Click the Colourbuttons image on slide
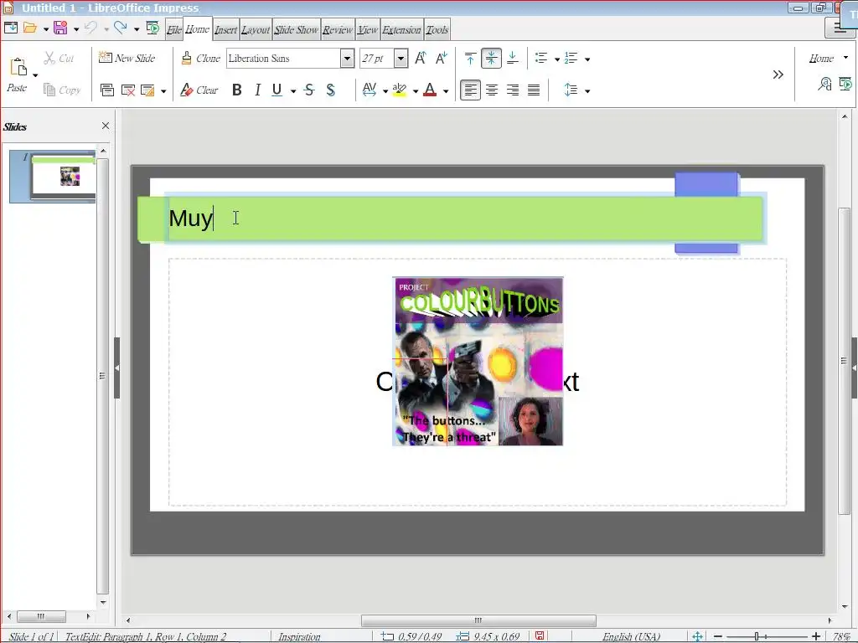 (478, 362)
